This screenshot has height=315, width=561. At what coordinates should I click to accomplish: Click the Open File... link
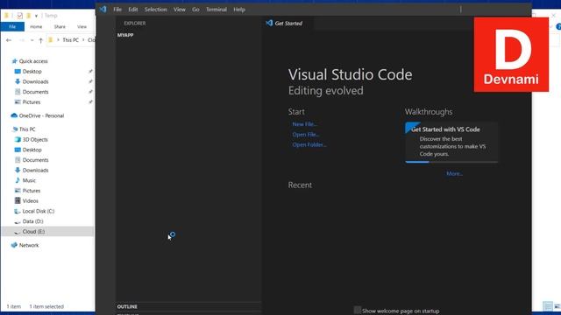(x=306, y=135)
